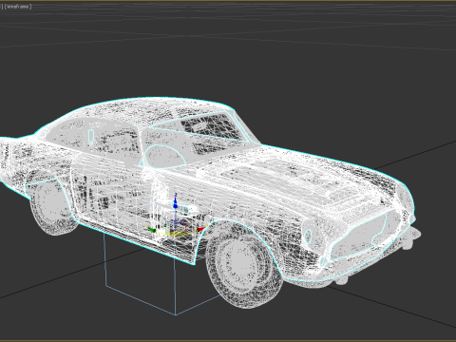Click the car's front grille opening

[x=359, y=237]
